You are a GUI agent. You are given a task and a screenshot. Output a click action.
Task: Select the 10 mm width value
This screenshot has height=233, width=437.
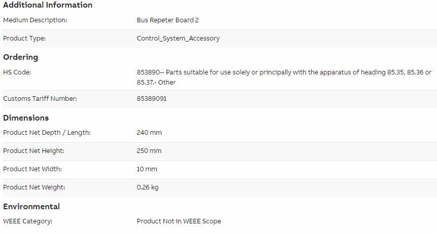point(147,169)
